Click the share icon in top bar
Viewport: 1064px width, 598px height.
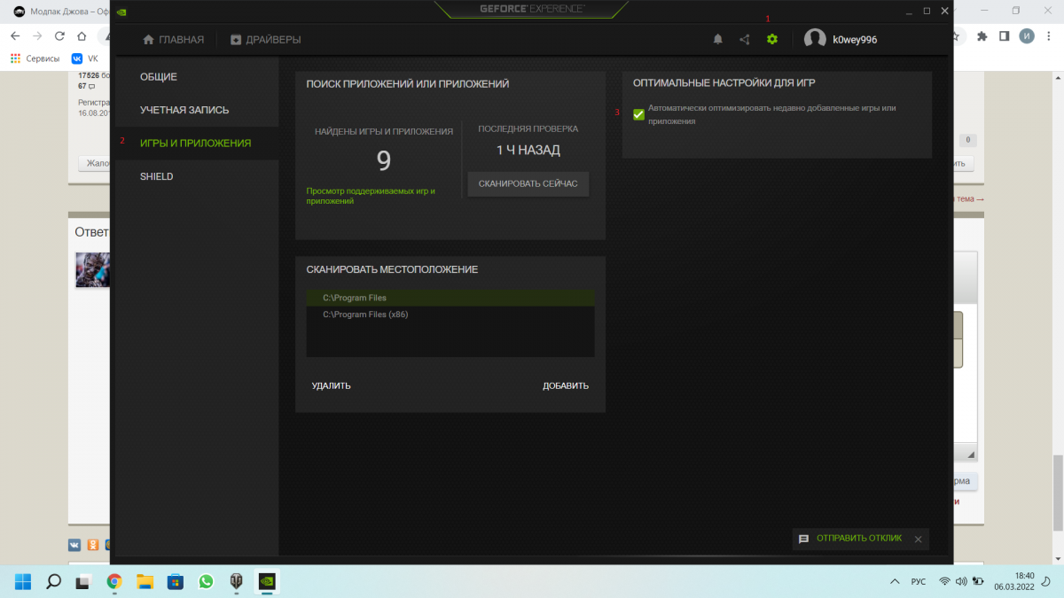(745, 39)
